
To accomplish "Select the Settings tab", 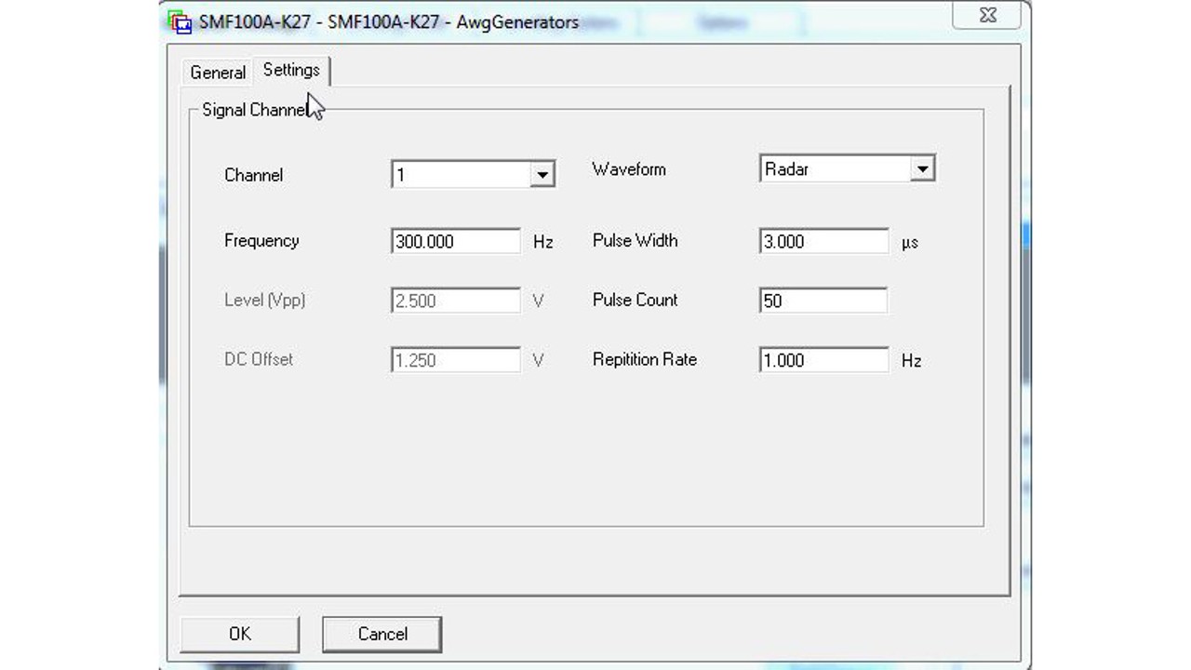I will [x=291, y=70].
